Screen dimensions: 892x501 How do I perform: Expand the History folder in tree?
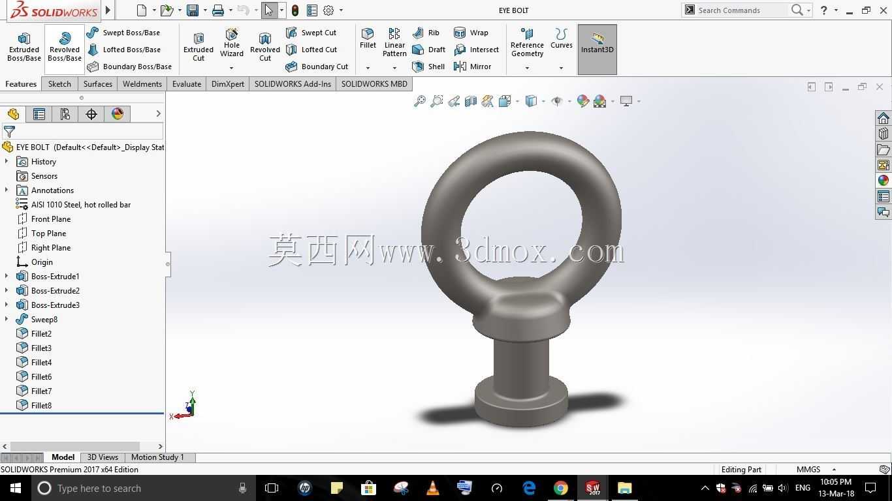[7, 162]
